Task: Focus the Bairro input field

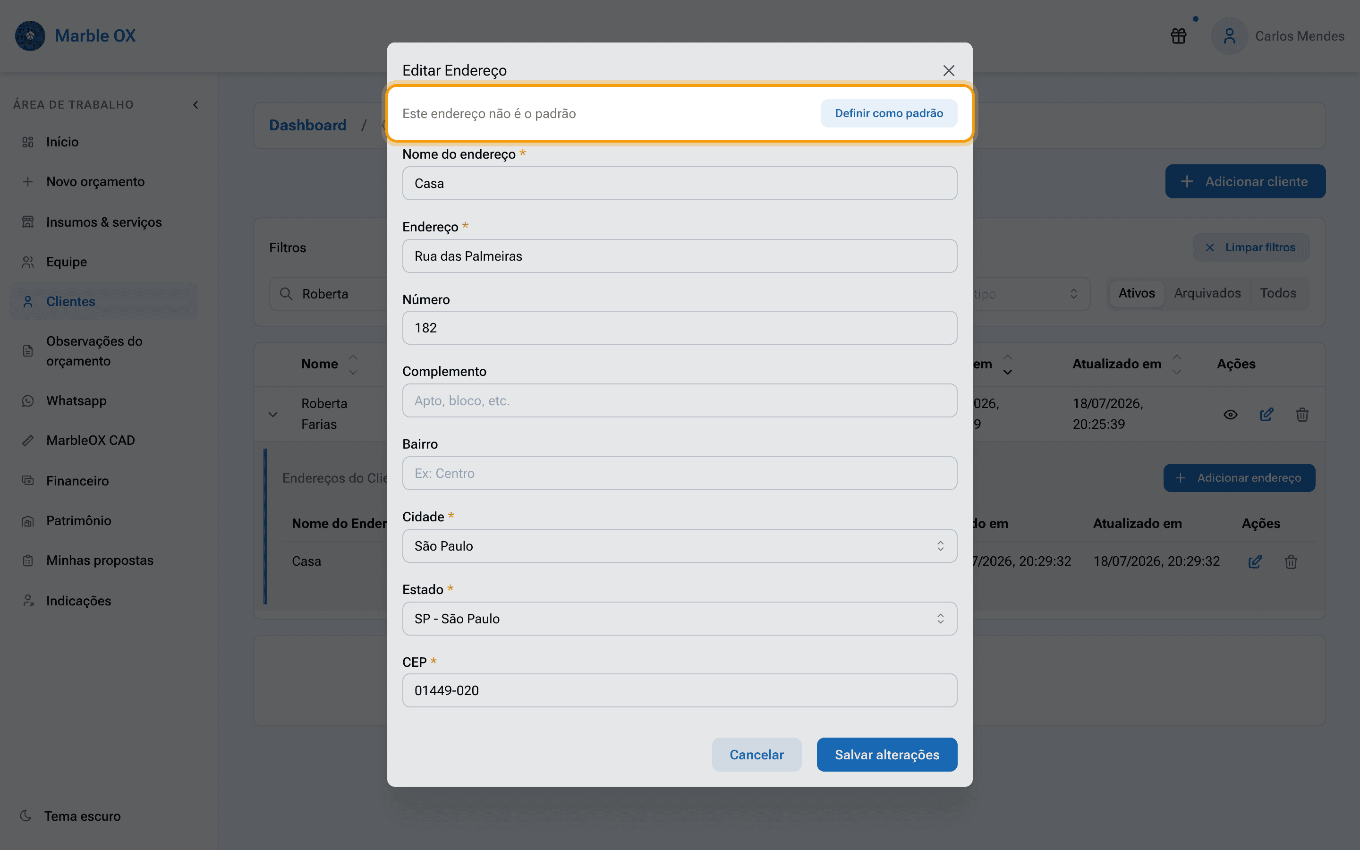Action: [680, 473]
